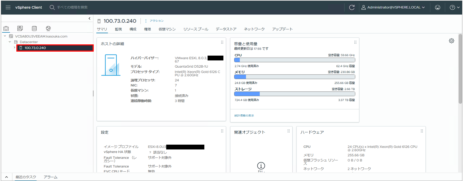This screenshot has width=464, height=181.
Task: Switch to the リソース プール tab
Action: [x=196, y=29]
